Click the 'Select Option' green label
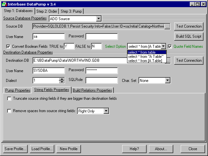The image size is (208, 156). 115,46
